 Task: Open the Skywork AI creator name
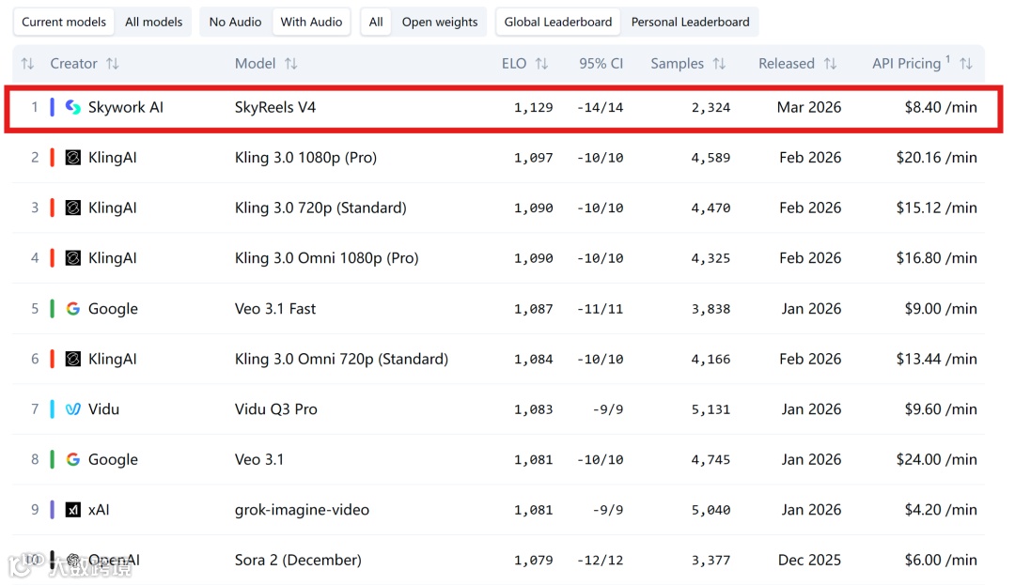(126, 107)
